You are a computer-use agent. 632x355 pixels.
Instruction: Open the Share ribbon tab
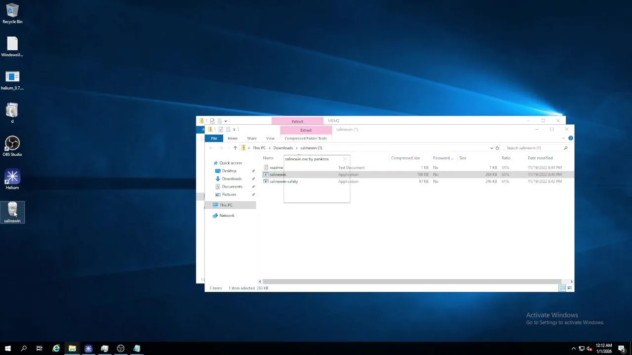[252, 139]
